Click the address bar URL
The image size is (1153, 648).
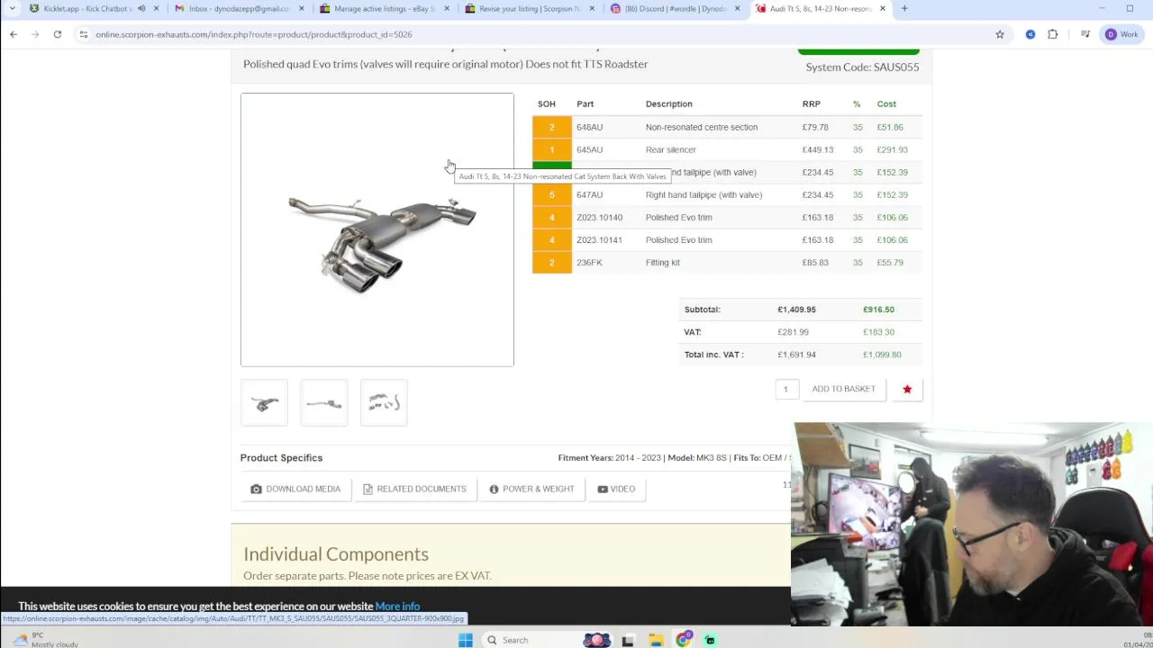pos(254,34)
